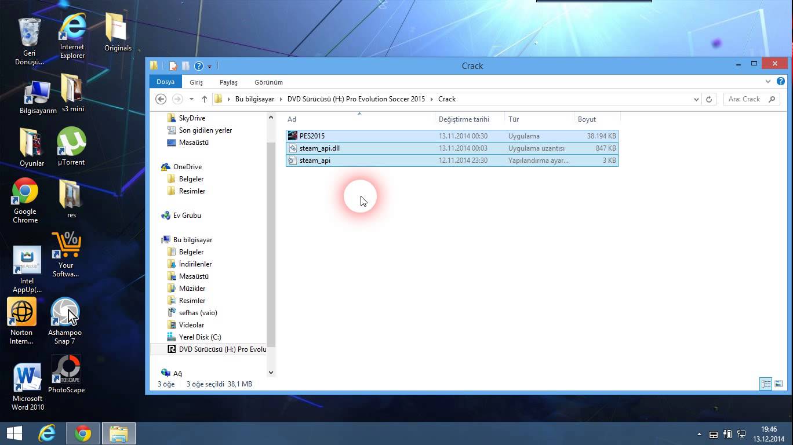
Task: Open the quick access toolbar customize dropdown
Action: point(210,67)
